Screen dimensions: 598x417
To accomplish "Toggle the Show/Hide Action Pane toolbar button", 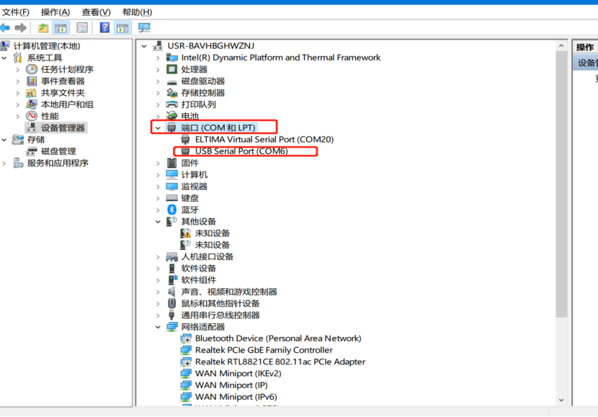I will click(122, 28).
